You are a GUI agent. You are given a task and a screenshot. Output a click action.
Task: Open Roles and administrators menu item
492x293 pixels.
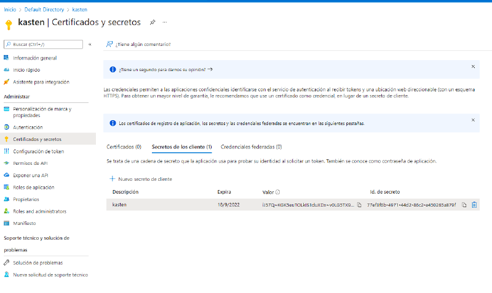pyautogui.click(x=40, y=211)
